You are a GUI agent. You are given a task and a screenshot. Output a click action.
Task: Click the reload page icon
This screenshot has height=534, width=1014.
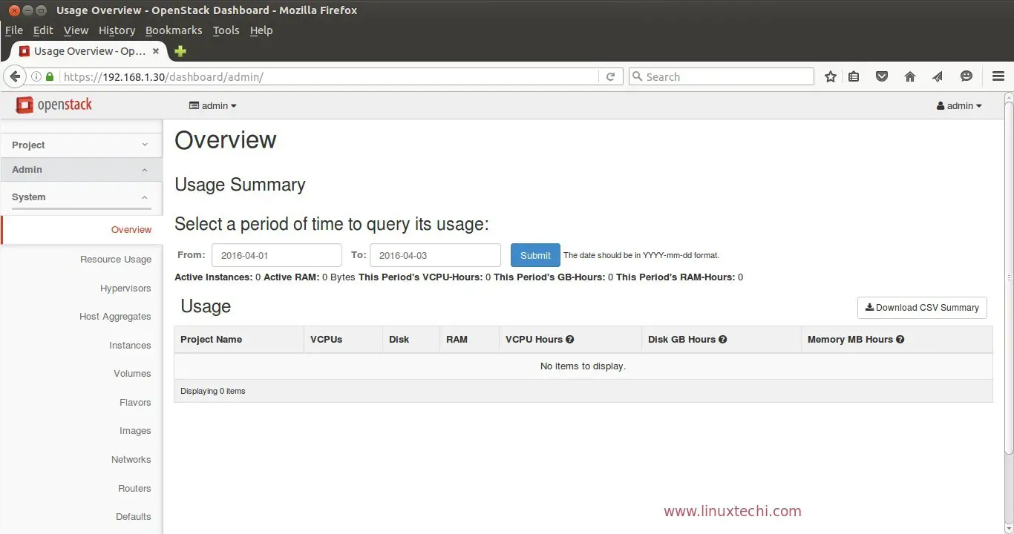pyautogui.click(x=610, y=76)
